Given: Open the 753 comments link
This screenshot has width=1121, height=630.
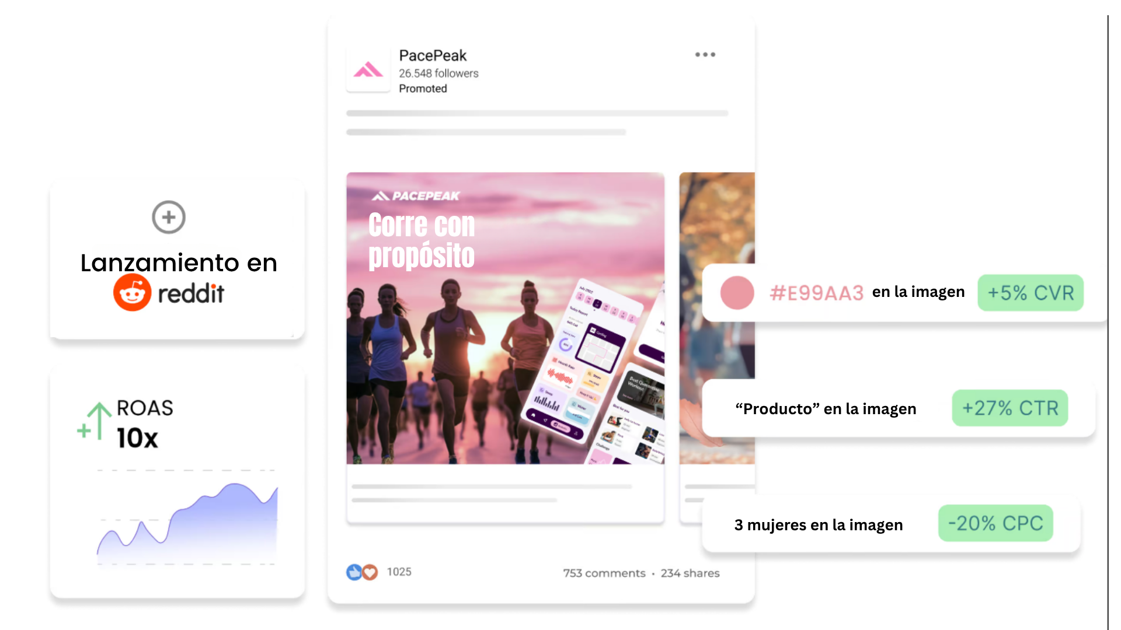Looking at the screenshot, I should (604, 573).
